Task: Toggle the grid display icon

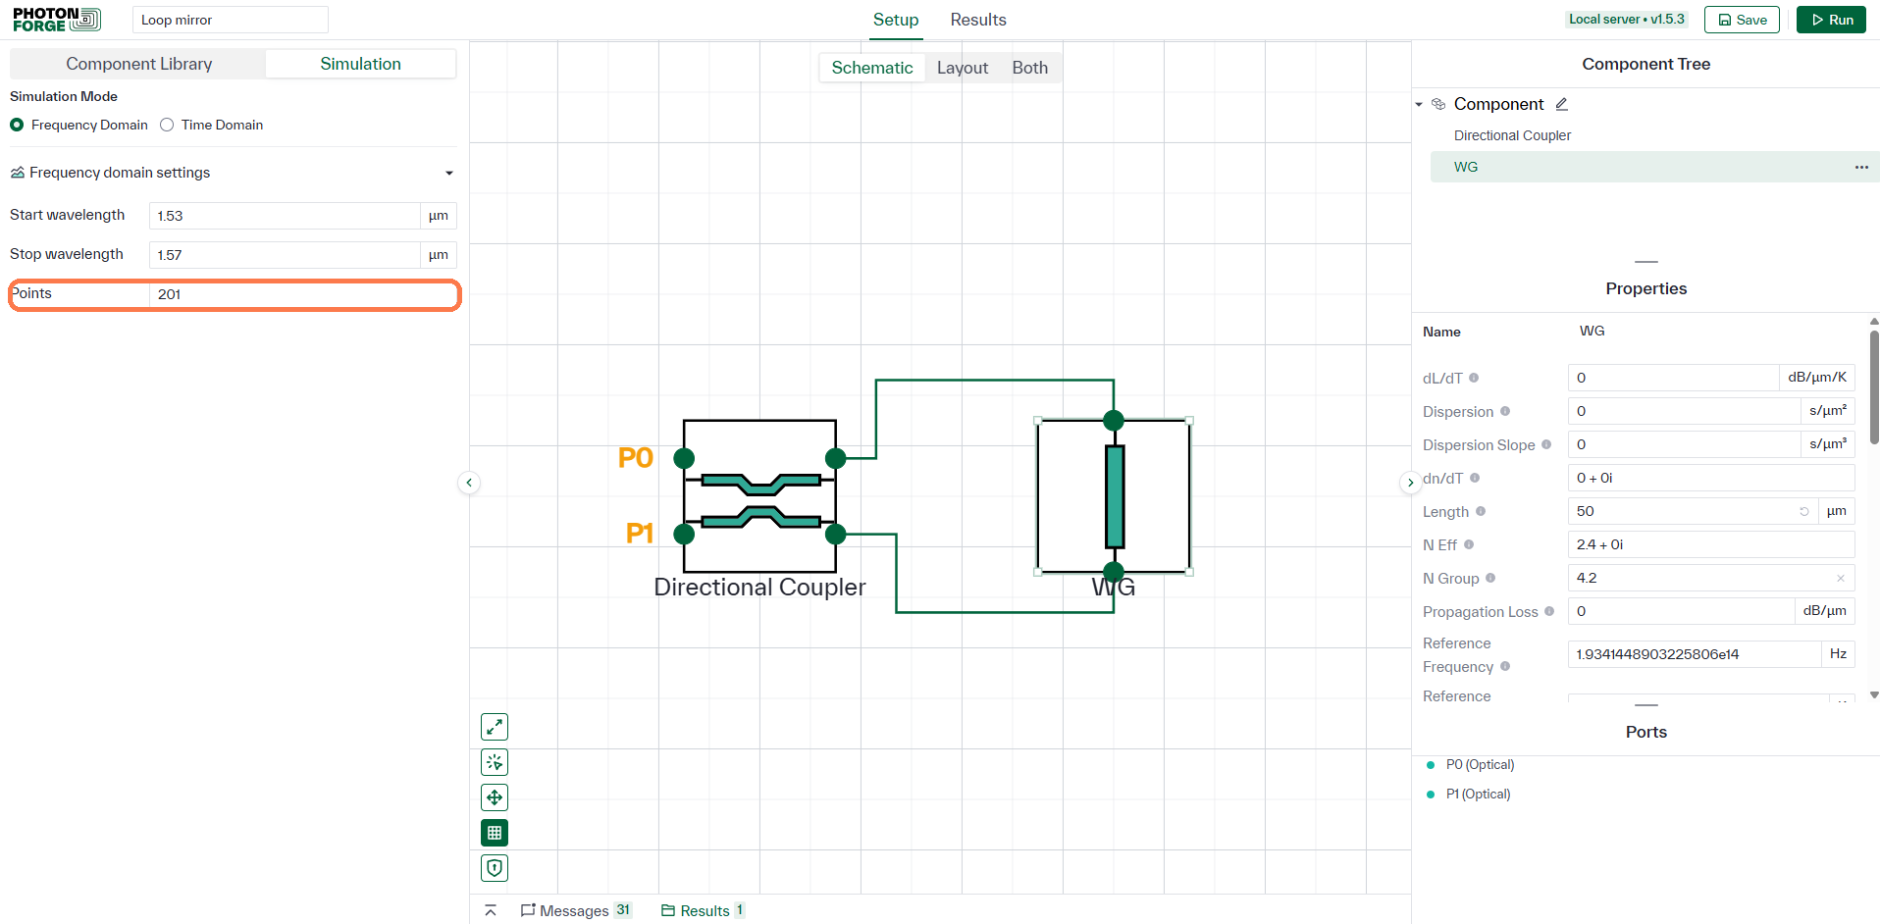Action: [x=495, y=833]
